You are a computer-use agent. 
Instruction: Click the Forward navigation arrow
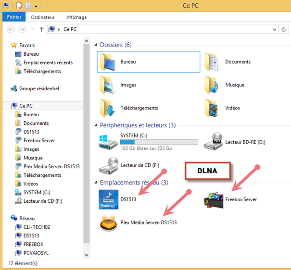23,29
